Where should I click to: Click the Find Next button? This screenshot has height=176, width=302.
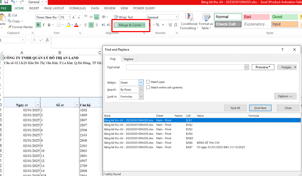pyautogui.click(x=260, y=108)
